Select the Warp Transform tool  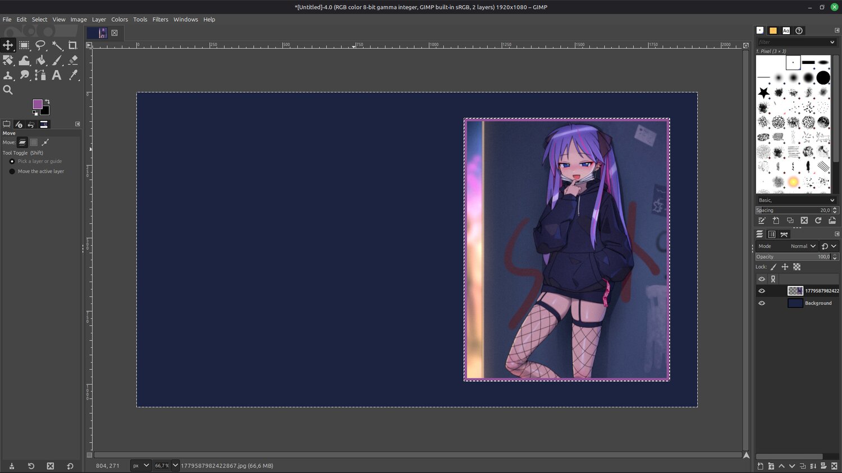click(x=24, y=60)
